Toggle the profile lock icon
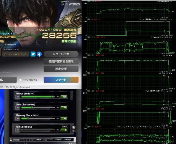176x144 pixels. (11, 140)
